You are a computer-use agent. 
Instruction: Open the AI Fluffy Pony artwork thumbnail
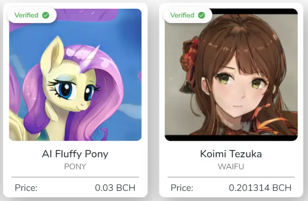click(75, 75)
